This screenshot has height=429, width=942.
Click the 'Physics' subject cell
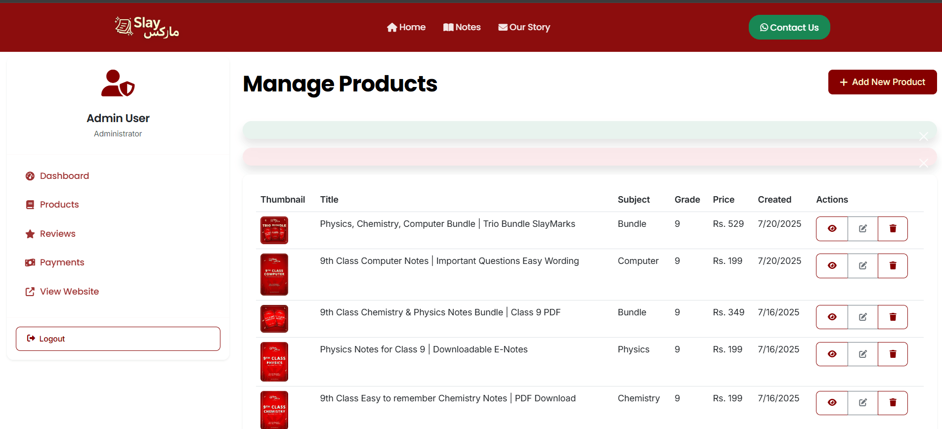tap(634, 349)
